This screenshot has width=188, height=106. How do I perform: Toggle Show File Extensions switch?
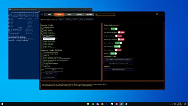(x=118, y=43)
